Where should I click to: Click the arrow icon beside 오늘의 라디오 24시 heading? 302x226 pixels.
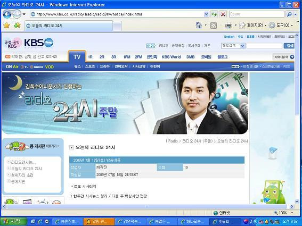click(71, 147)
